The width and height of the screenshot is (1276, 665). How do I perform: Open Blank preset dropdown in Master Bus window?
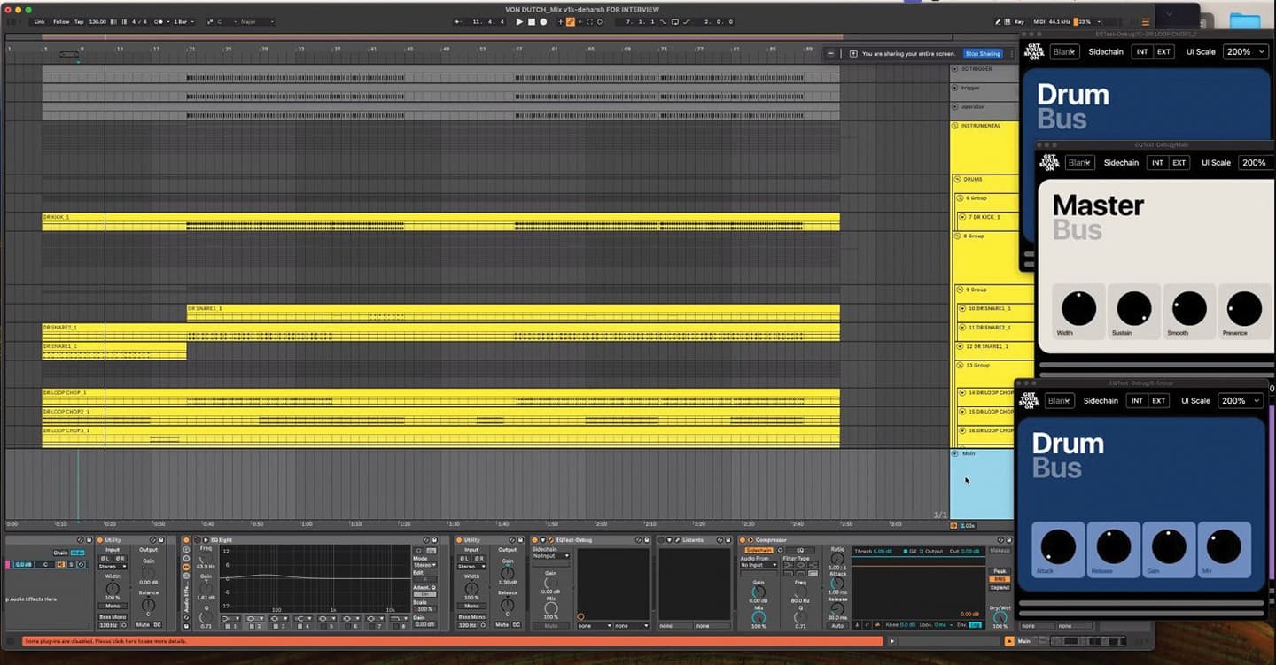1080,163
